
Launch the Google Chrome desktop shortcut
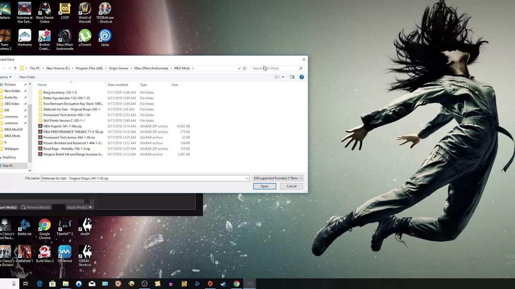45,229
